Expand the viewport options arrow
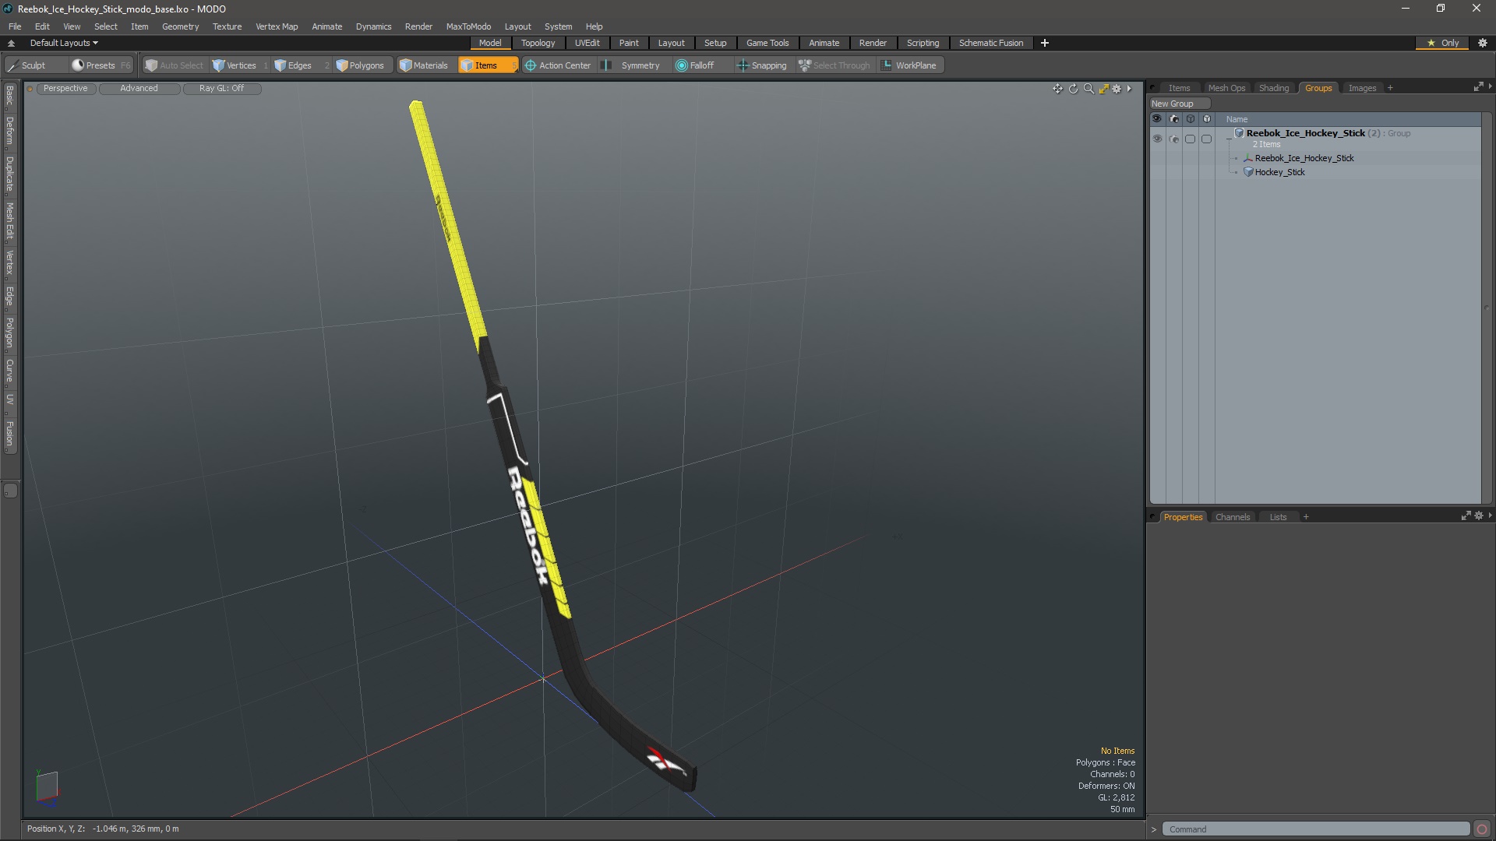 [1129, 89]
